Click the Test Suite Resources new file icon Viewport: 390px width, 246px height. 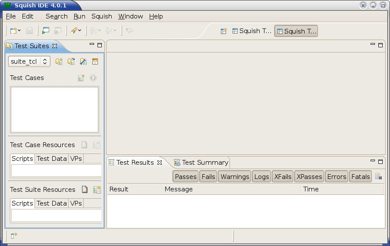tap(85, 190)
